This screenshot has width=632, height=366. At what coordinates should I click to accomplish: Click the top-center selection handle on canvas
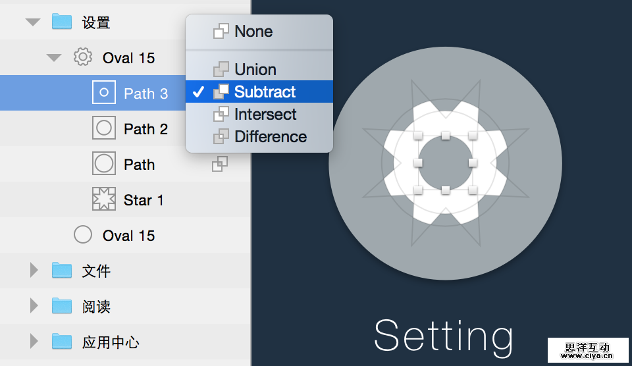446,135
